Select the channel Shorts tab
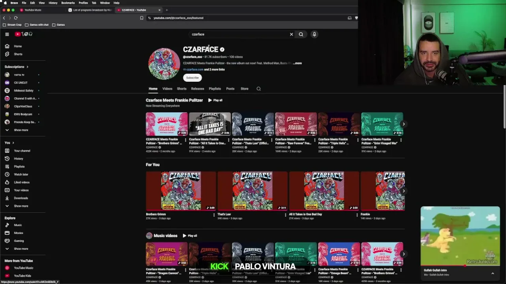This screenshot has height=284, width=506. 181,89
